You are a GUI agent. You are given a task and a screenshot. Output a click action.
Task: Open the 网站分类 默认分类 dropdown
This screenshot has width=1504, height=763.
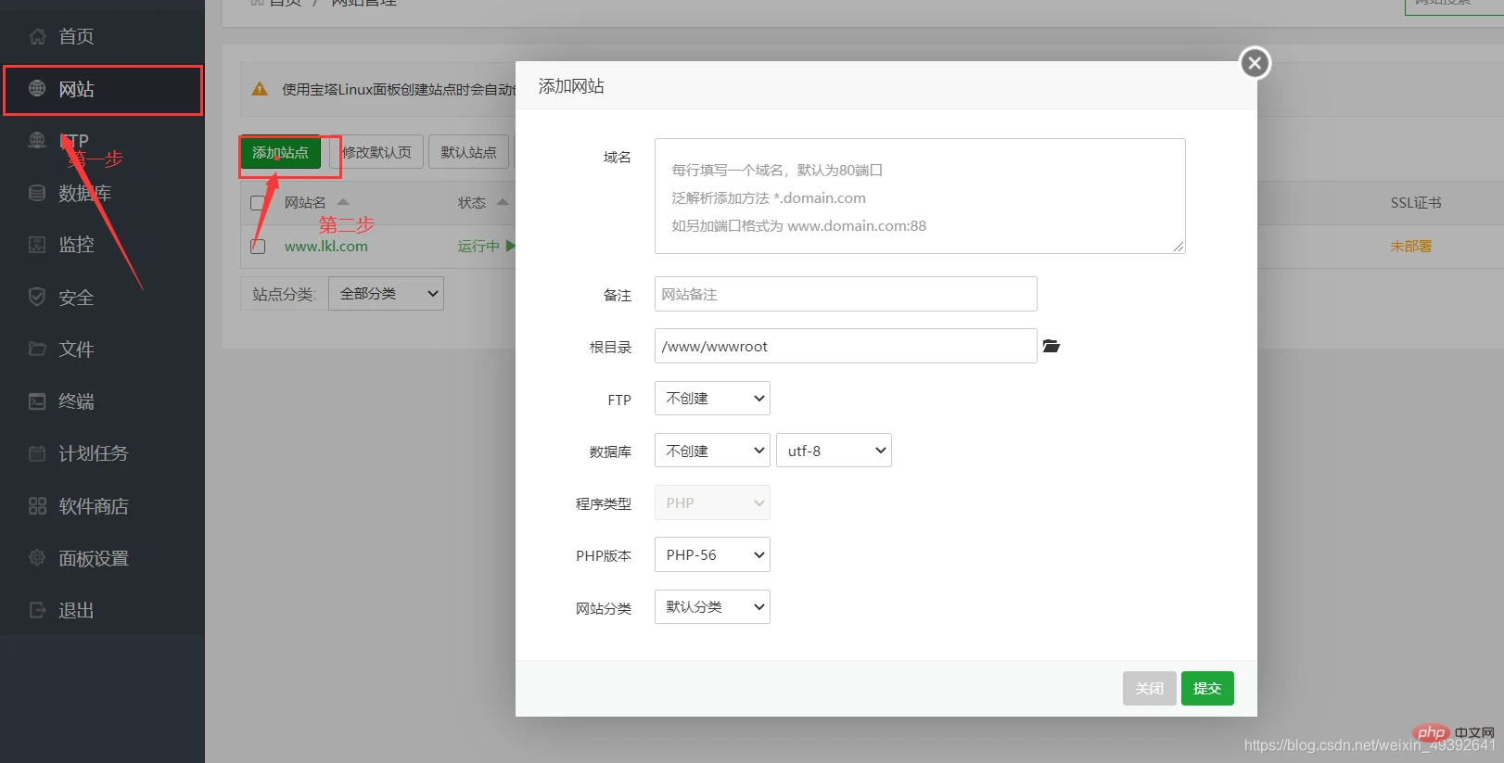tap(712, 606)
